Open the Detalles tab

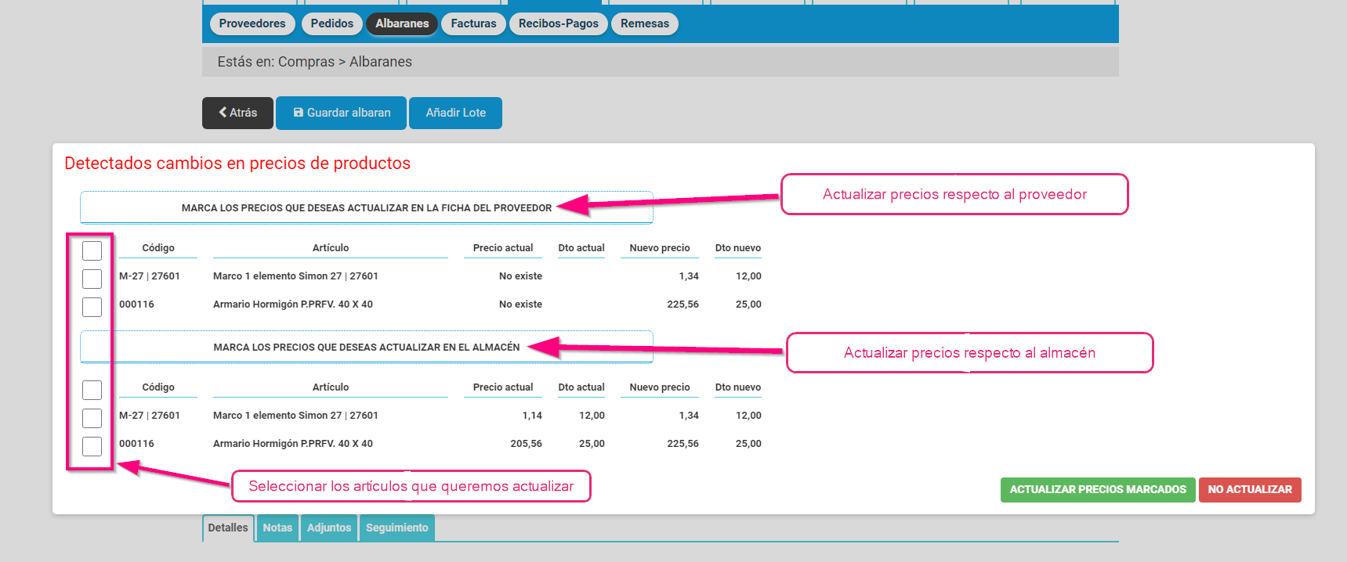click(x=228, y=528)
